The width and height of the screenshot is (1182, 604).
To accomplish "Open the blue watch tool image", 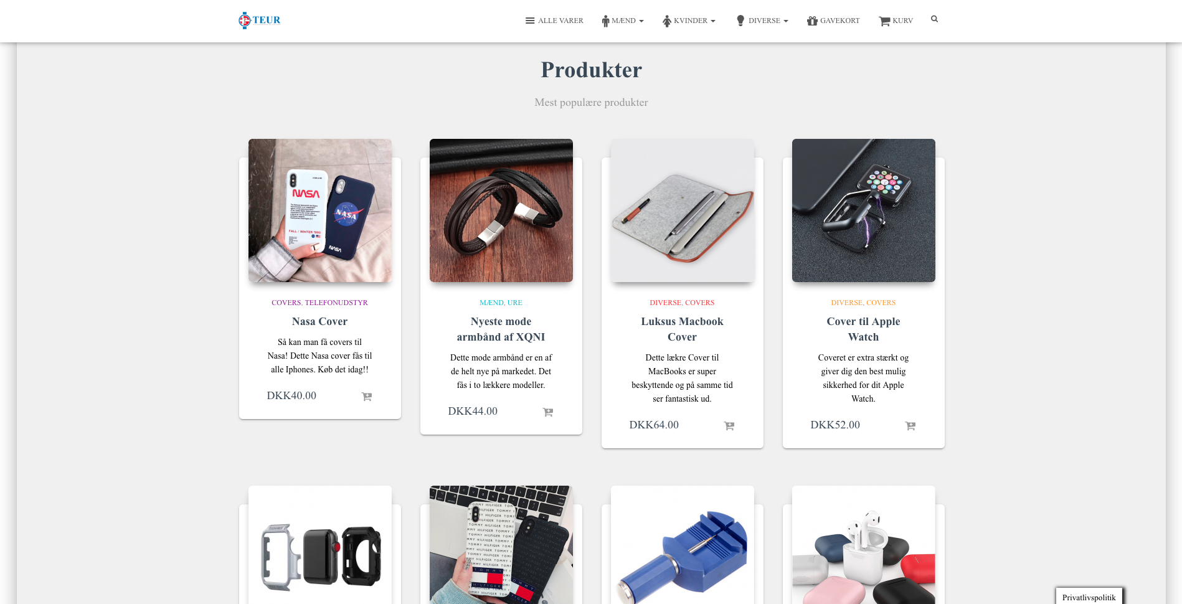I will click(683, 545).
